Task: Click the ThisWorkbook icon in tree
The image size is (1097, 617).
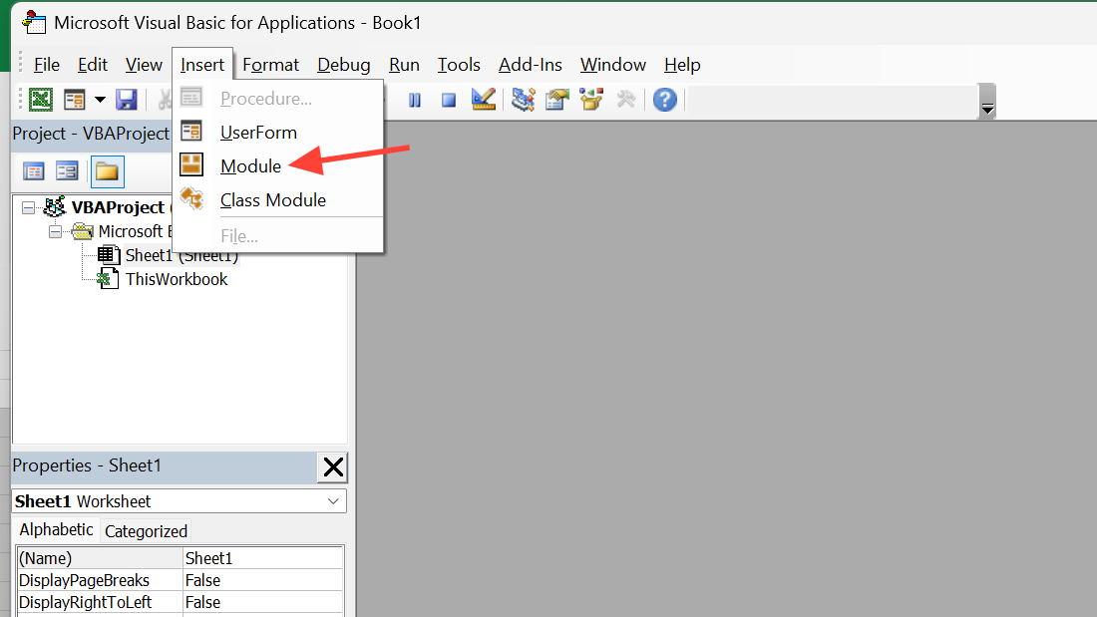Action: click(107, 279)
